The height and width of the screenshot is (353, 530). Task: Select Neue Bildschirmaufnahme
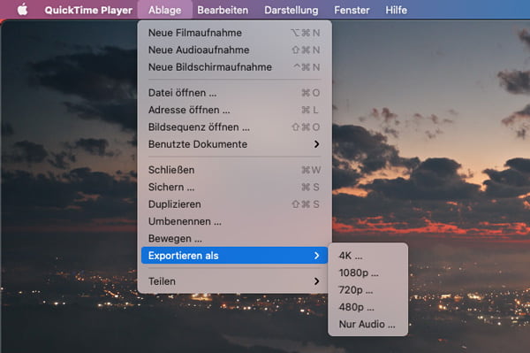pos(234,67)
